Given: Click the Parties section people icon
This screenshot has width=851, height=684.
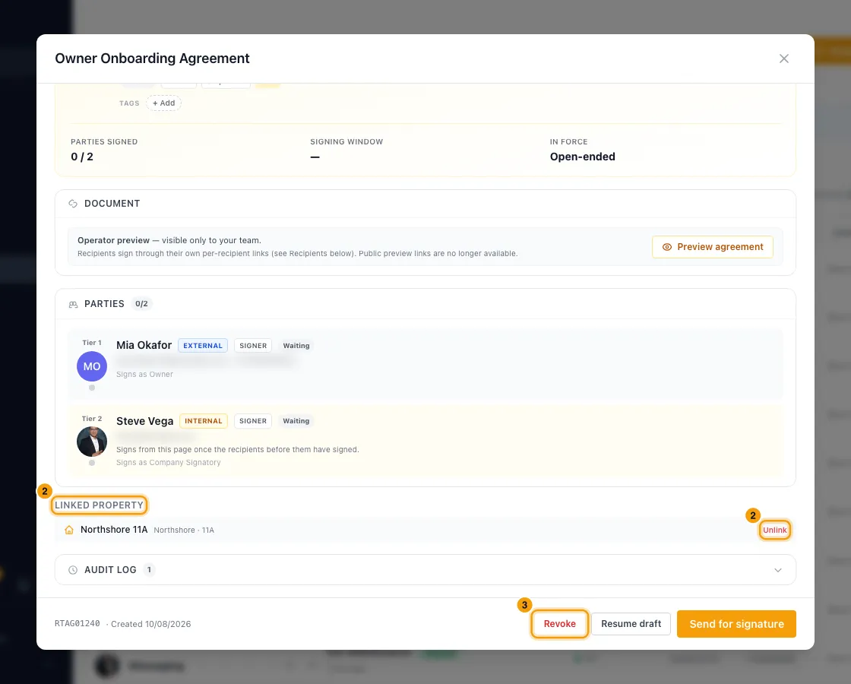Looking at the screenshot, I should (x=73, y=304).
